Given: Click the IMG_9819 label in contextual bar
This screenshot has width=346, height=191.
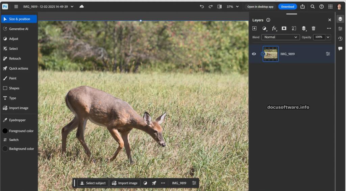Looking at the screenshot, I should pos(179,183).
